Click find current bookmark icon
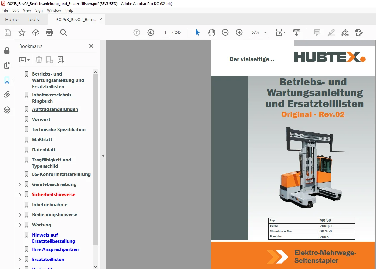The height and width of the screenshot is (269, 376). tap(61, 60)
